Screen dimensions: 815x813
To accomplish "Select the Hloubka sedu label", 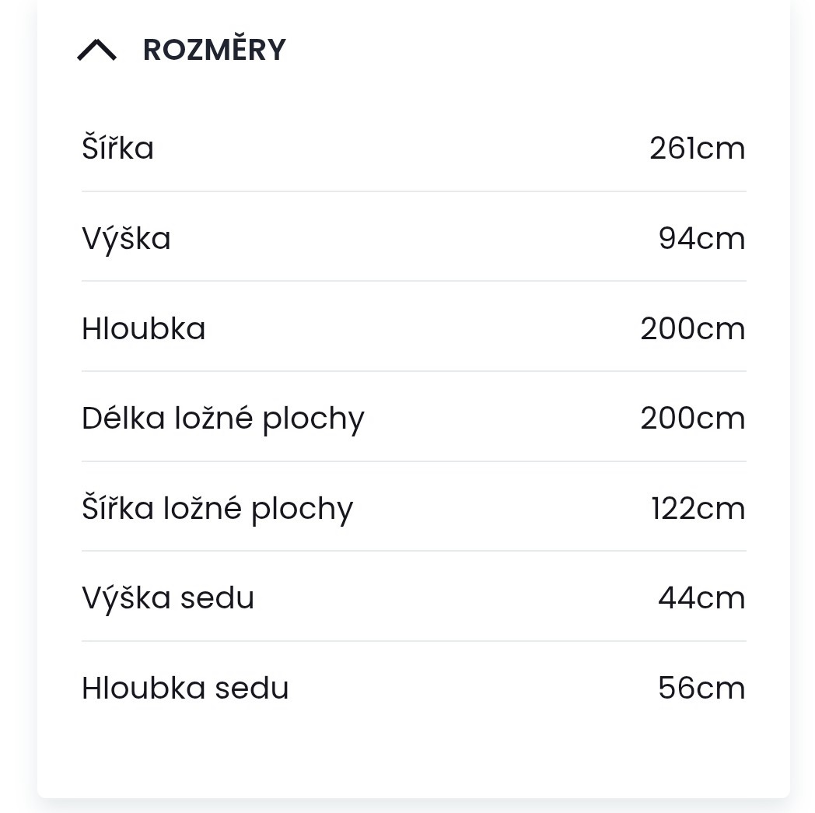I will 185,688.
